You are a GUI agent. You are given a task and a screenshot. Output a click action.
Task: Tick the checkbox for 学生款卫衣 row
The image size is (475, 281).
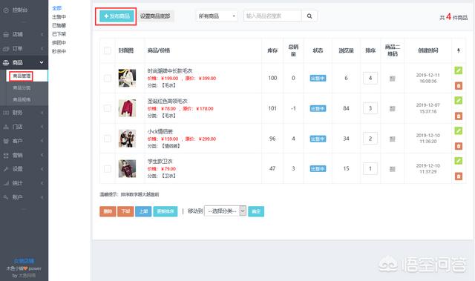point(108,168)
